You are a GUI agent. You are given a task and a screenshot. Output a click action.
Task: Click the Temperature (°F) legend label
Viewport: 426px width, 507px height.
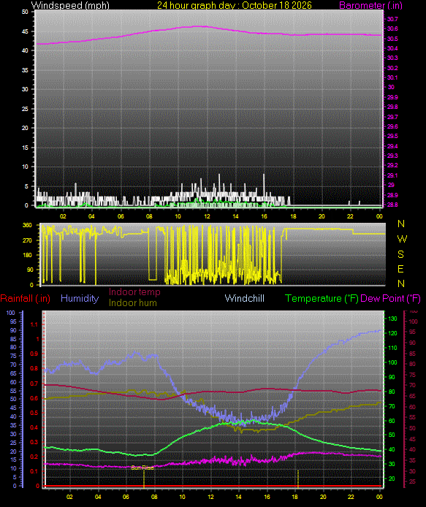click(x=322, y=298)
